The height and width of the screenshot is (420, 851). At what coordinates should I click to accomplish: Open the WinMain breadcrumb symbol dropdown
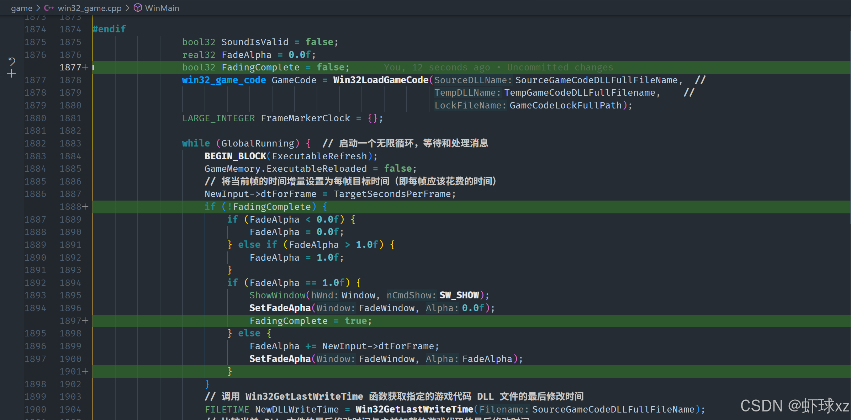click(x=162, y=8)
